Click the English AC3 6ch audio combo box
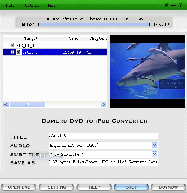The width and height of the screenshot is (187, 193). click(103, 145)
